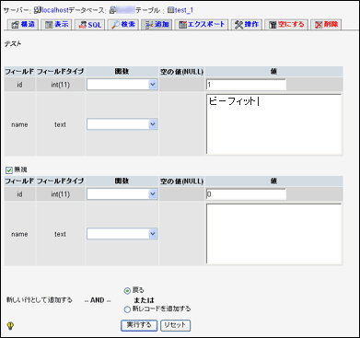Open function dropdown for first id row
Screen dimensions: 360x338
point(122,85)
